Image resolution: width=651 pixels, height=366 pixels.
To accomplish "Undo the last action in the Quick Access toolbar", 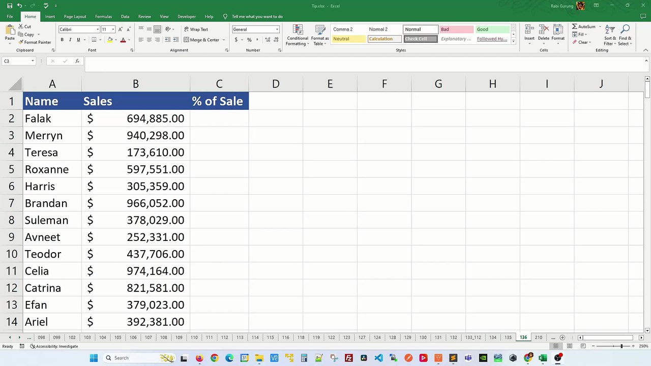I will point(19,6).
